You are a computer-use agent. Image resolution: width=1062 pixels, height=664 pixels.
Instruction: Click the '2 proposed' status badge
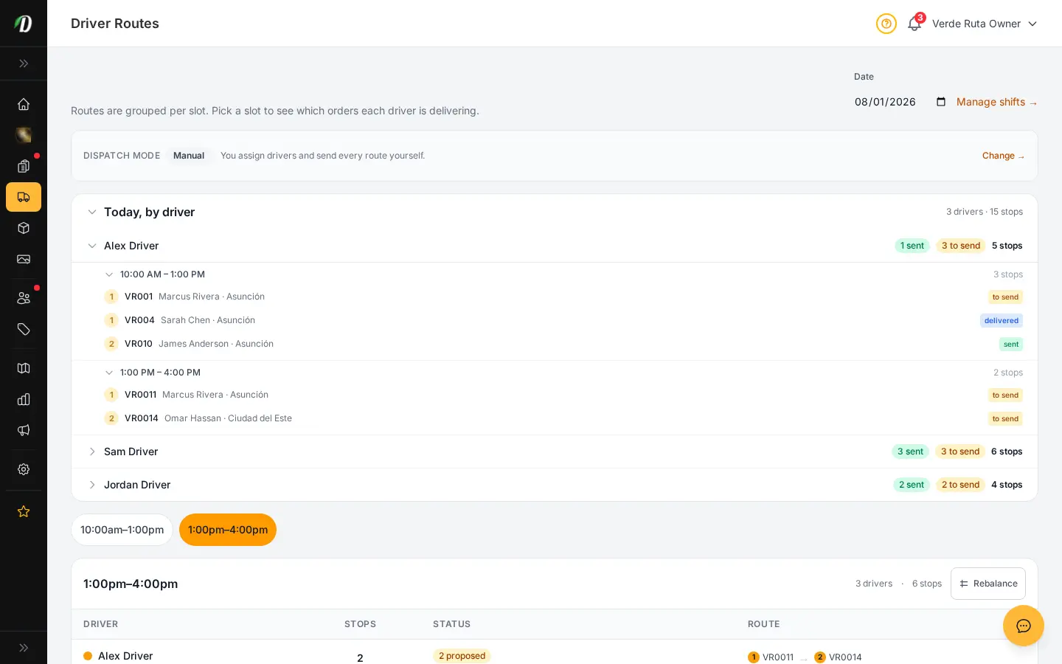pos(462,656)
